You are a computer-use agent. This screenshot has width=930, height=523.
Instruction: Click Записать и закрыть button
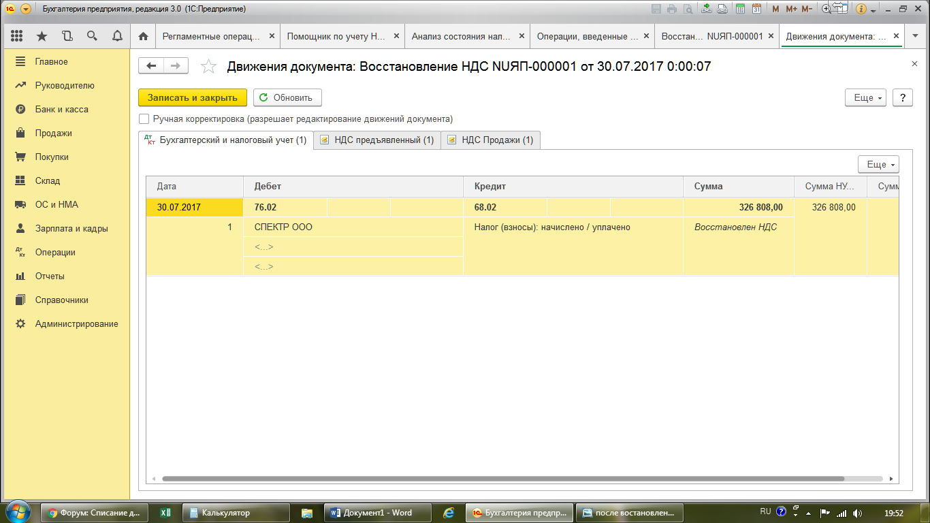coord(193,97)
